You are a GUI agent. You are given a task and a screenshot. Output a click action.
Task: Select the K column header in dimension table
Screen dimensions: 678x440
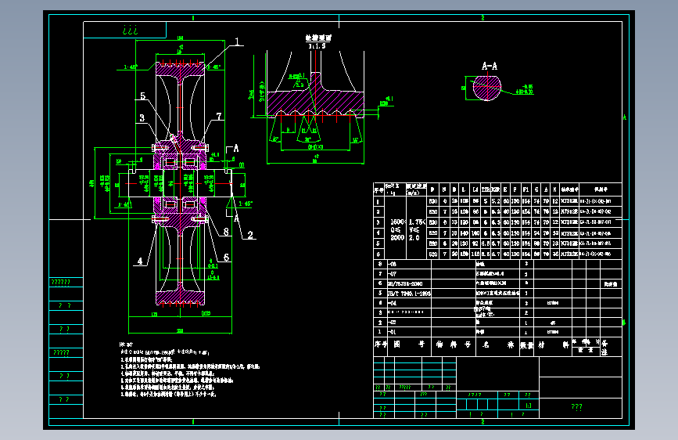(554, 189)
